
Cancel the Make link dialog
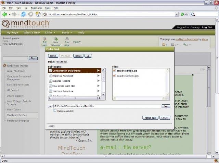point(165,118)
